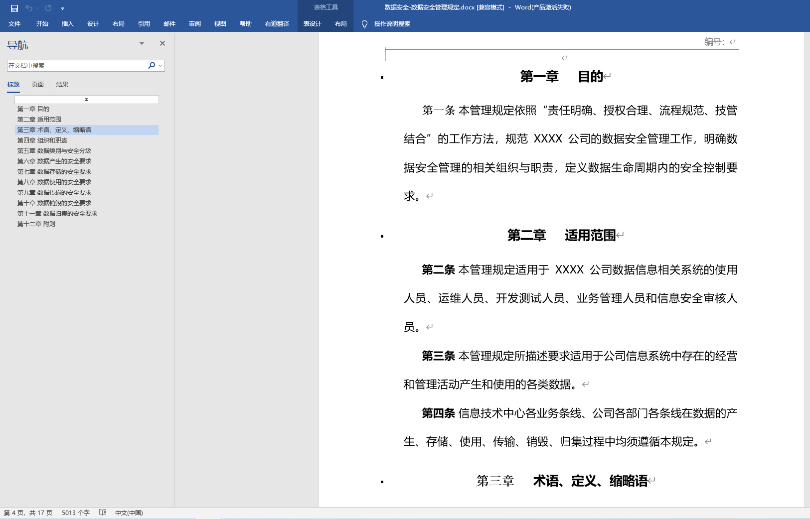Open the 设计 ribbon tab
Screen dimensions: 810x519
[x=93, y=24]
